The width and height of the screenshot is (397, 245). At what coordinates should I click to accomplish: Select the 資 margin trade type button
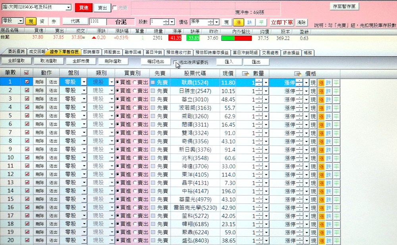pyautogui.click(x=42, y=21)
